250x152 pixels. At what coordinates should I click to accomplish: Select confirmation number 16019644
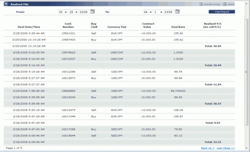click(x=68, y=136)
